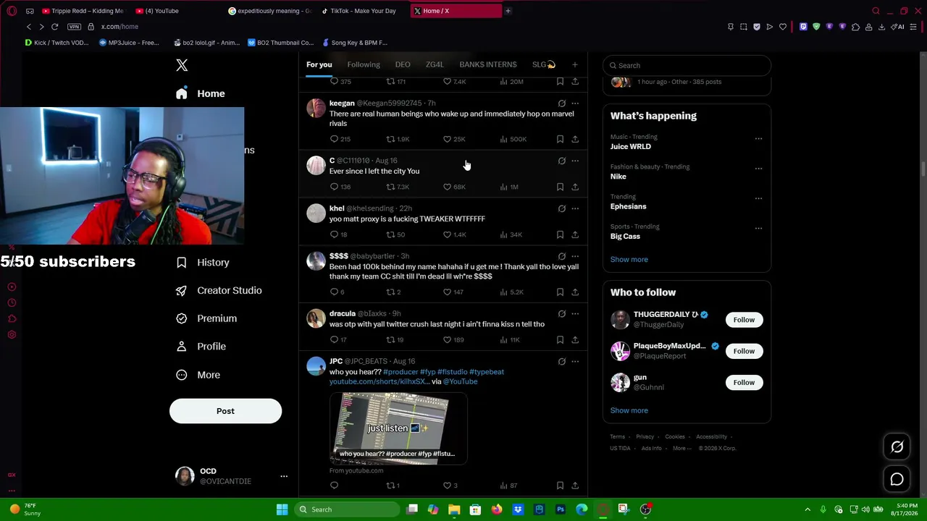927x521 pixels.
Task: Click the X logo in the sidebar
Action: click(182, 65)
